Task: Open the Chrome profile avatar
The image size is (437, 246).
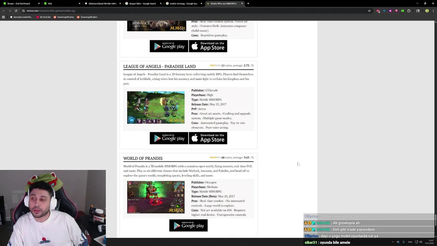Action: [x=427, y=11]
